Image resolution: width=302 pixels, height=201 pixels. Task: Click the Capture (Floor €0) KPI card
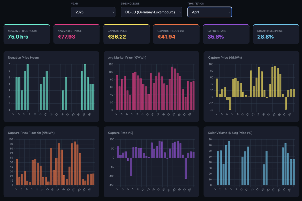pos(176,34)
